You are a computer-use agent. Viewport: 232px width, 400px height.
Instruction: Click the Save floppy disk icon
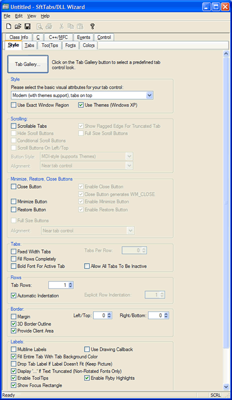click(x=27, y=26)
